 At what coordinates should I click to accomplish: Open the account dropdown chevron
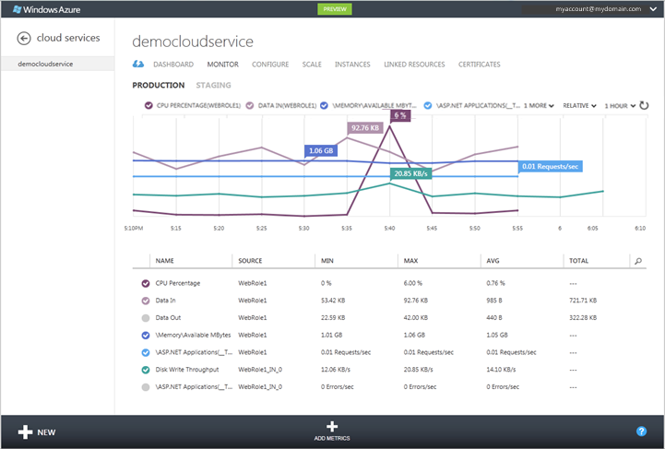(653, 9)
